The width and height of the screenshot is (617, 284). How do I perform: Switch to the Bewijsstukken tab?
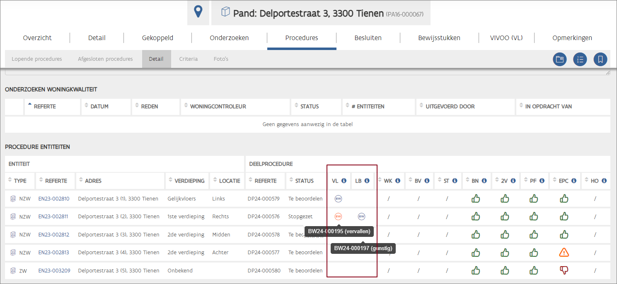[x=439, y=38]
